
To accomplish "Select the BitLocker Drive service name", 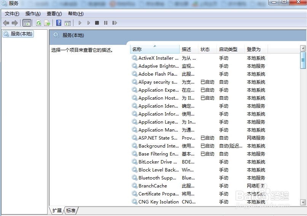I will (x=157, y=162).
